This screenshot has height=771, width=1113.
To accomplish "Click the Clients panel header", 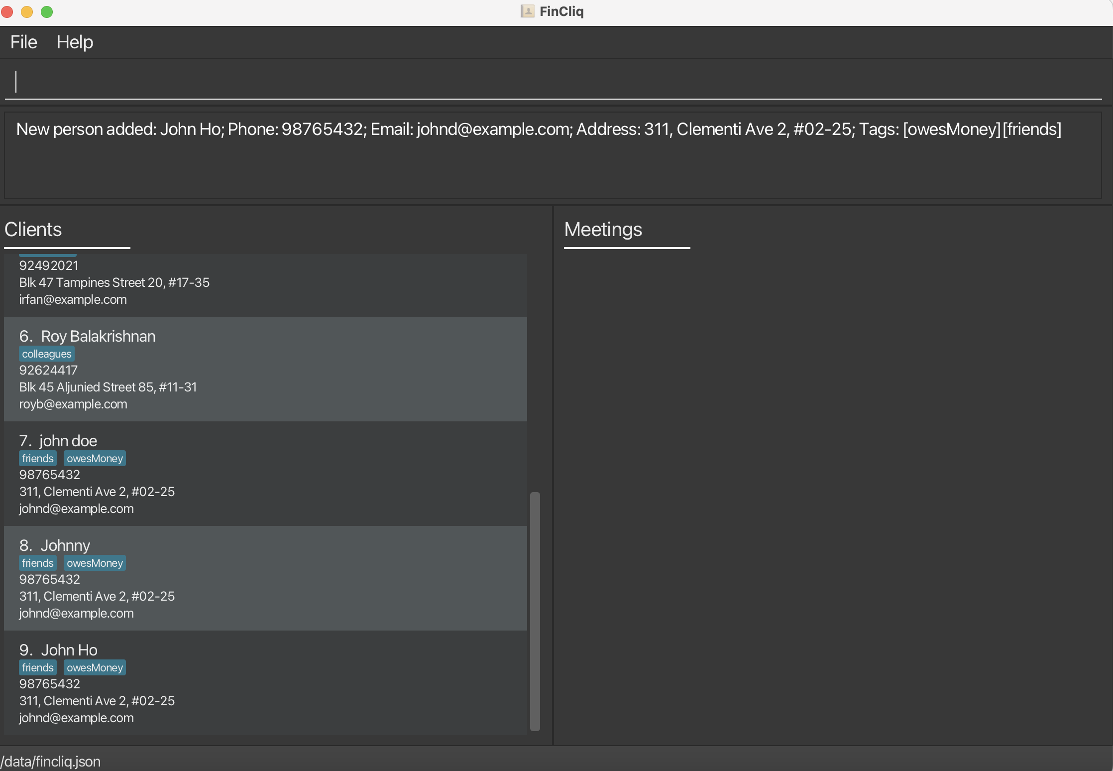I will coord(33,230).
